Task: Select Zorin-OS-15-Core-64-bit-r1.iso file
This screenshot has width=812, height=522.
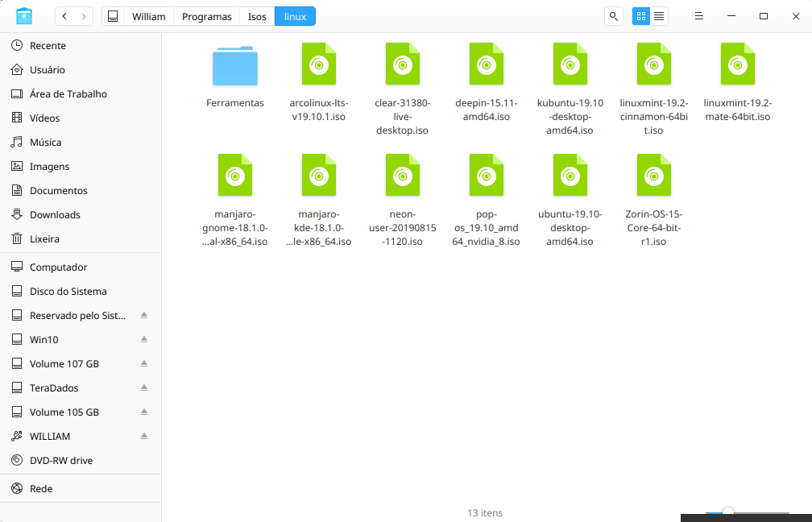Action: [x=654, y=200]
